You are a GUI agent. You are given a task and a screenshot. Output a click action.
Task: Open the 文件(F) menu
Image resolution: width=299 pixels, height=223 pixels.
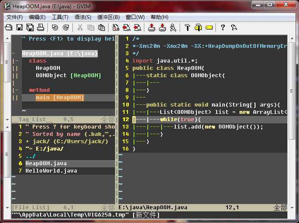coord(15,17)
